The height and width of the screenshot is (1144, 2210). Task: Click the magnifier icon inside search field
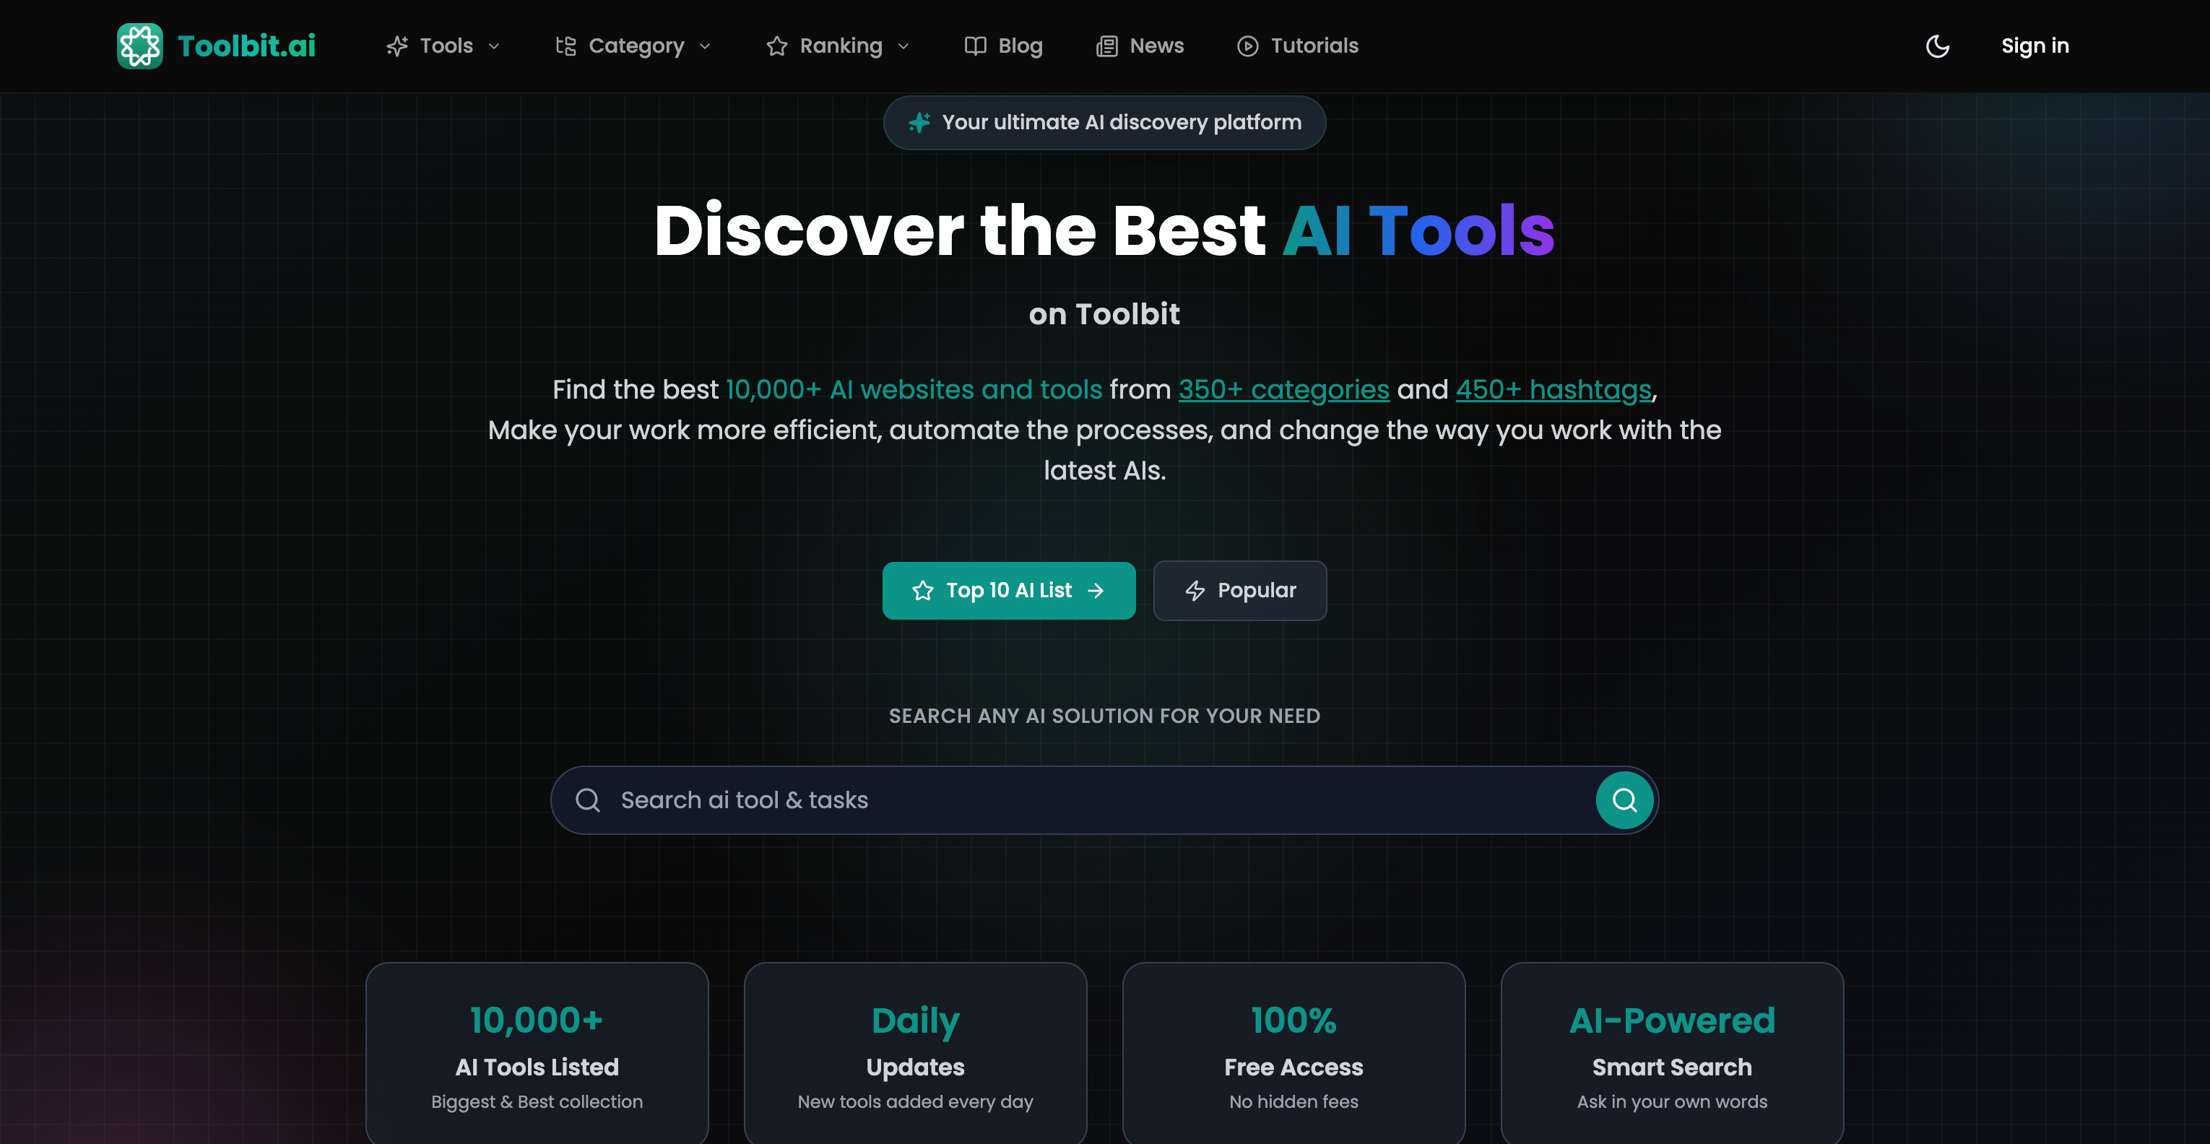[588, 799]
